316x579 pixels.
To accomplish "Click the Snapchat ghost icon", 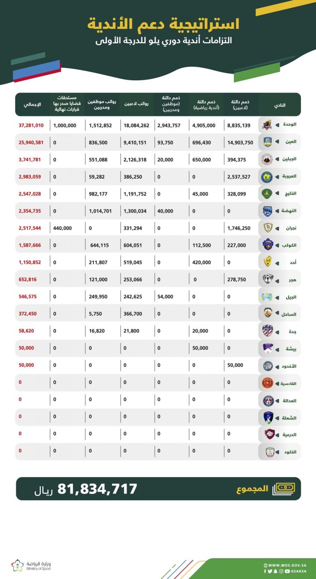I will click(275, 571).
